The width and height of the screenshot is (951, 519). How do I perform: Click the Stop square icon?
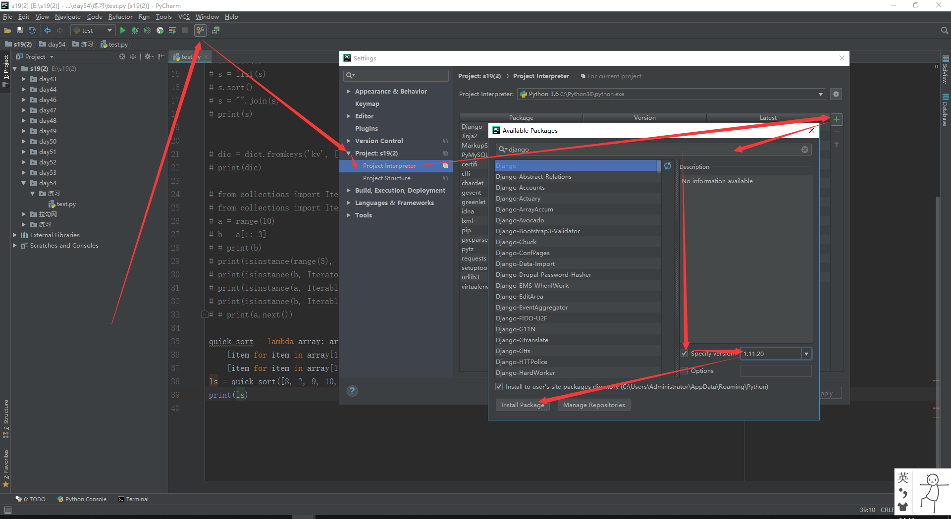tap(185, 31)
